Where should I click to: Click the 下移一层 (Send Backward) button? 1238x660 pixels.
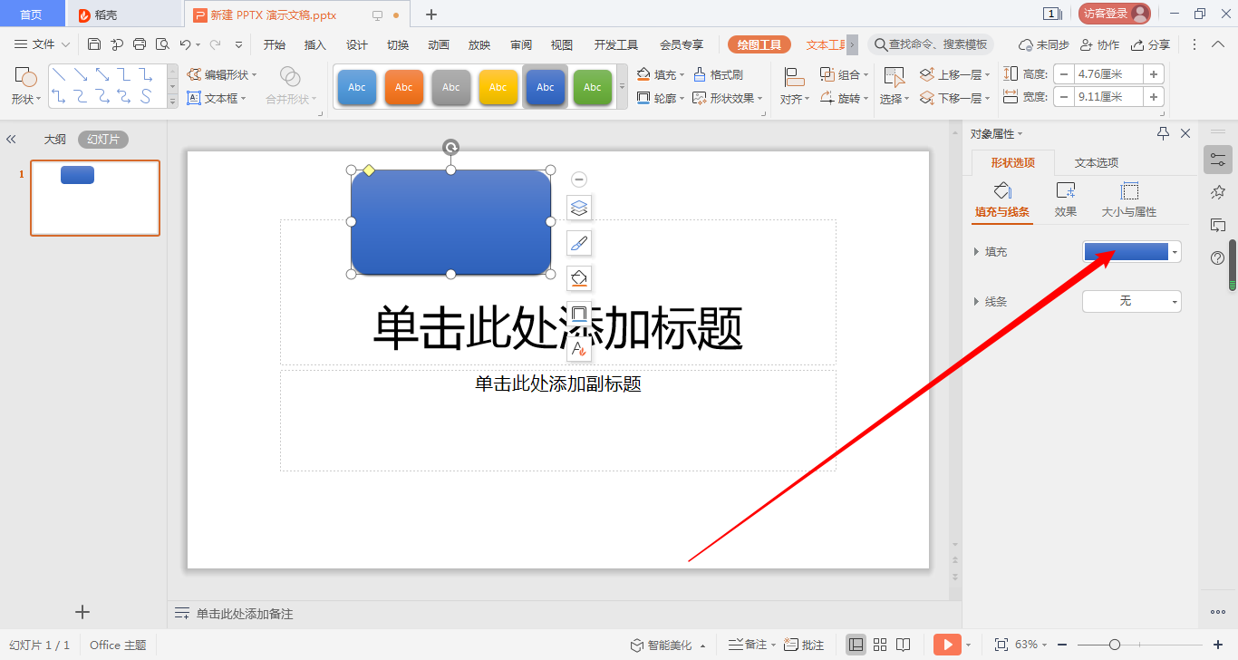point(955,98)
